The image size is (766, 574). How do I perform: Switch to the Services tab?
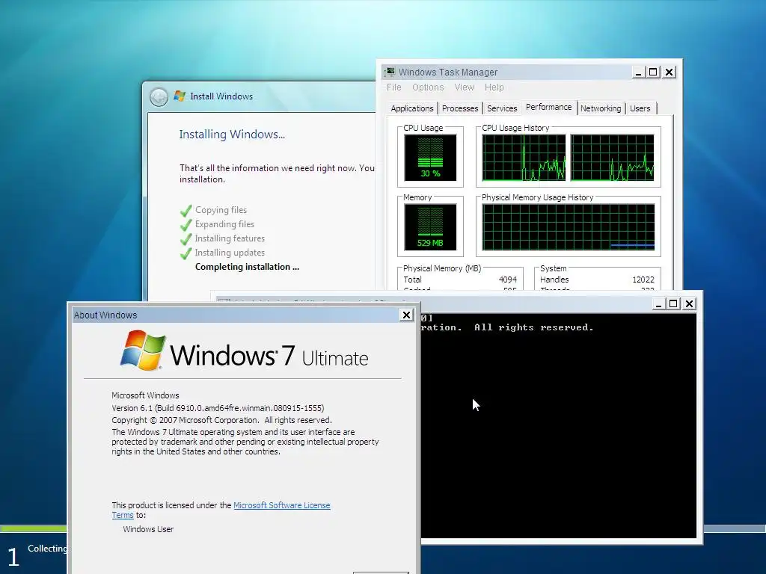tap(502, 108)
